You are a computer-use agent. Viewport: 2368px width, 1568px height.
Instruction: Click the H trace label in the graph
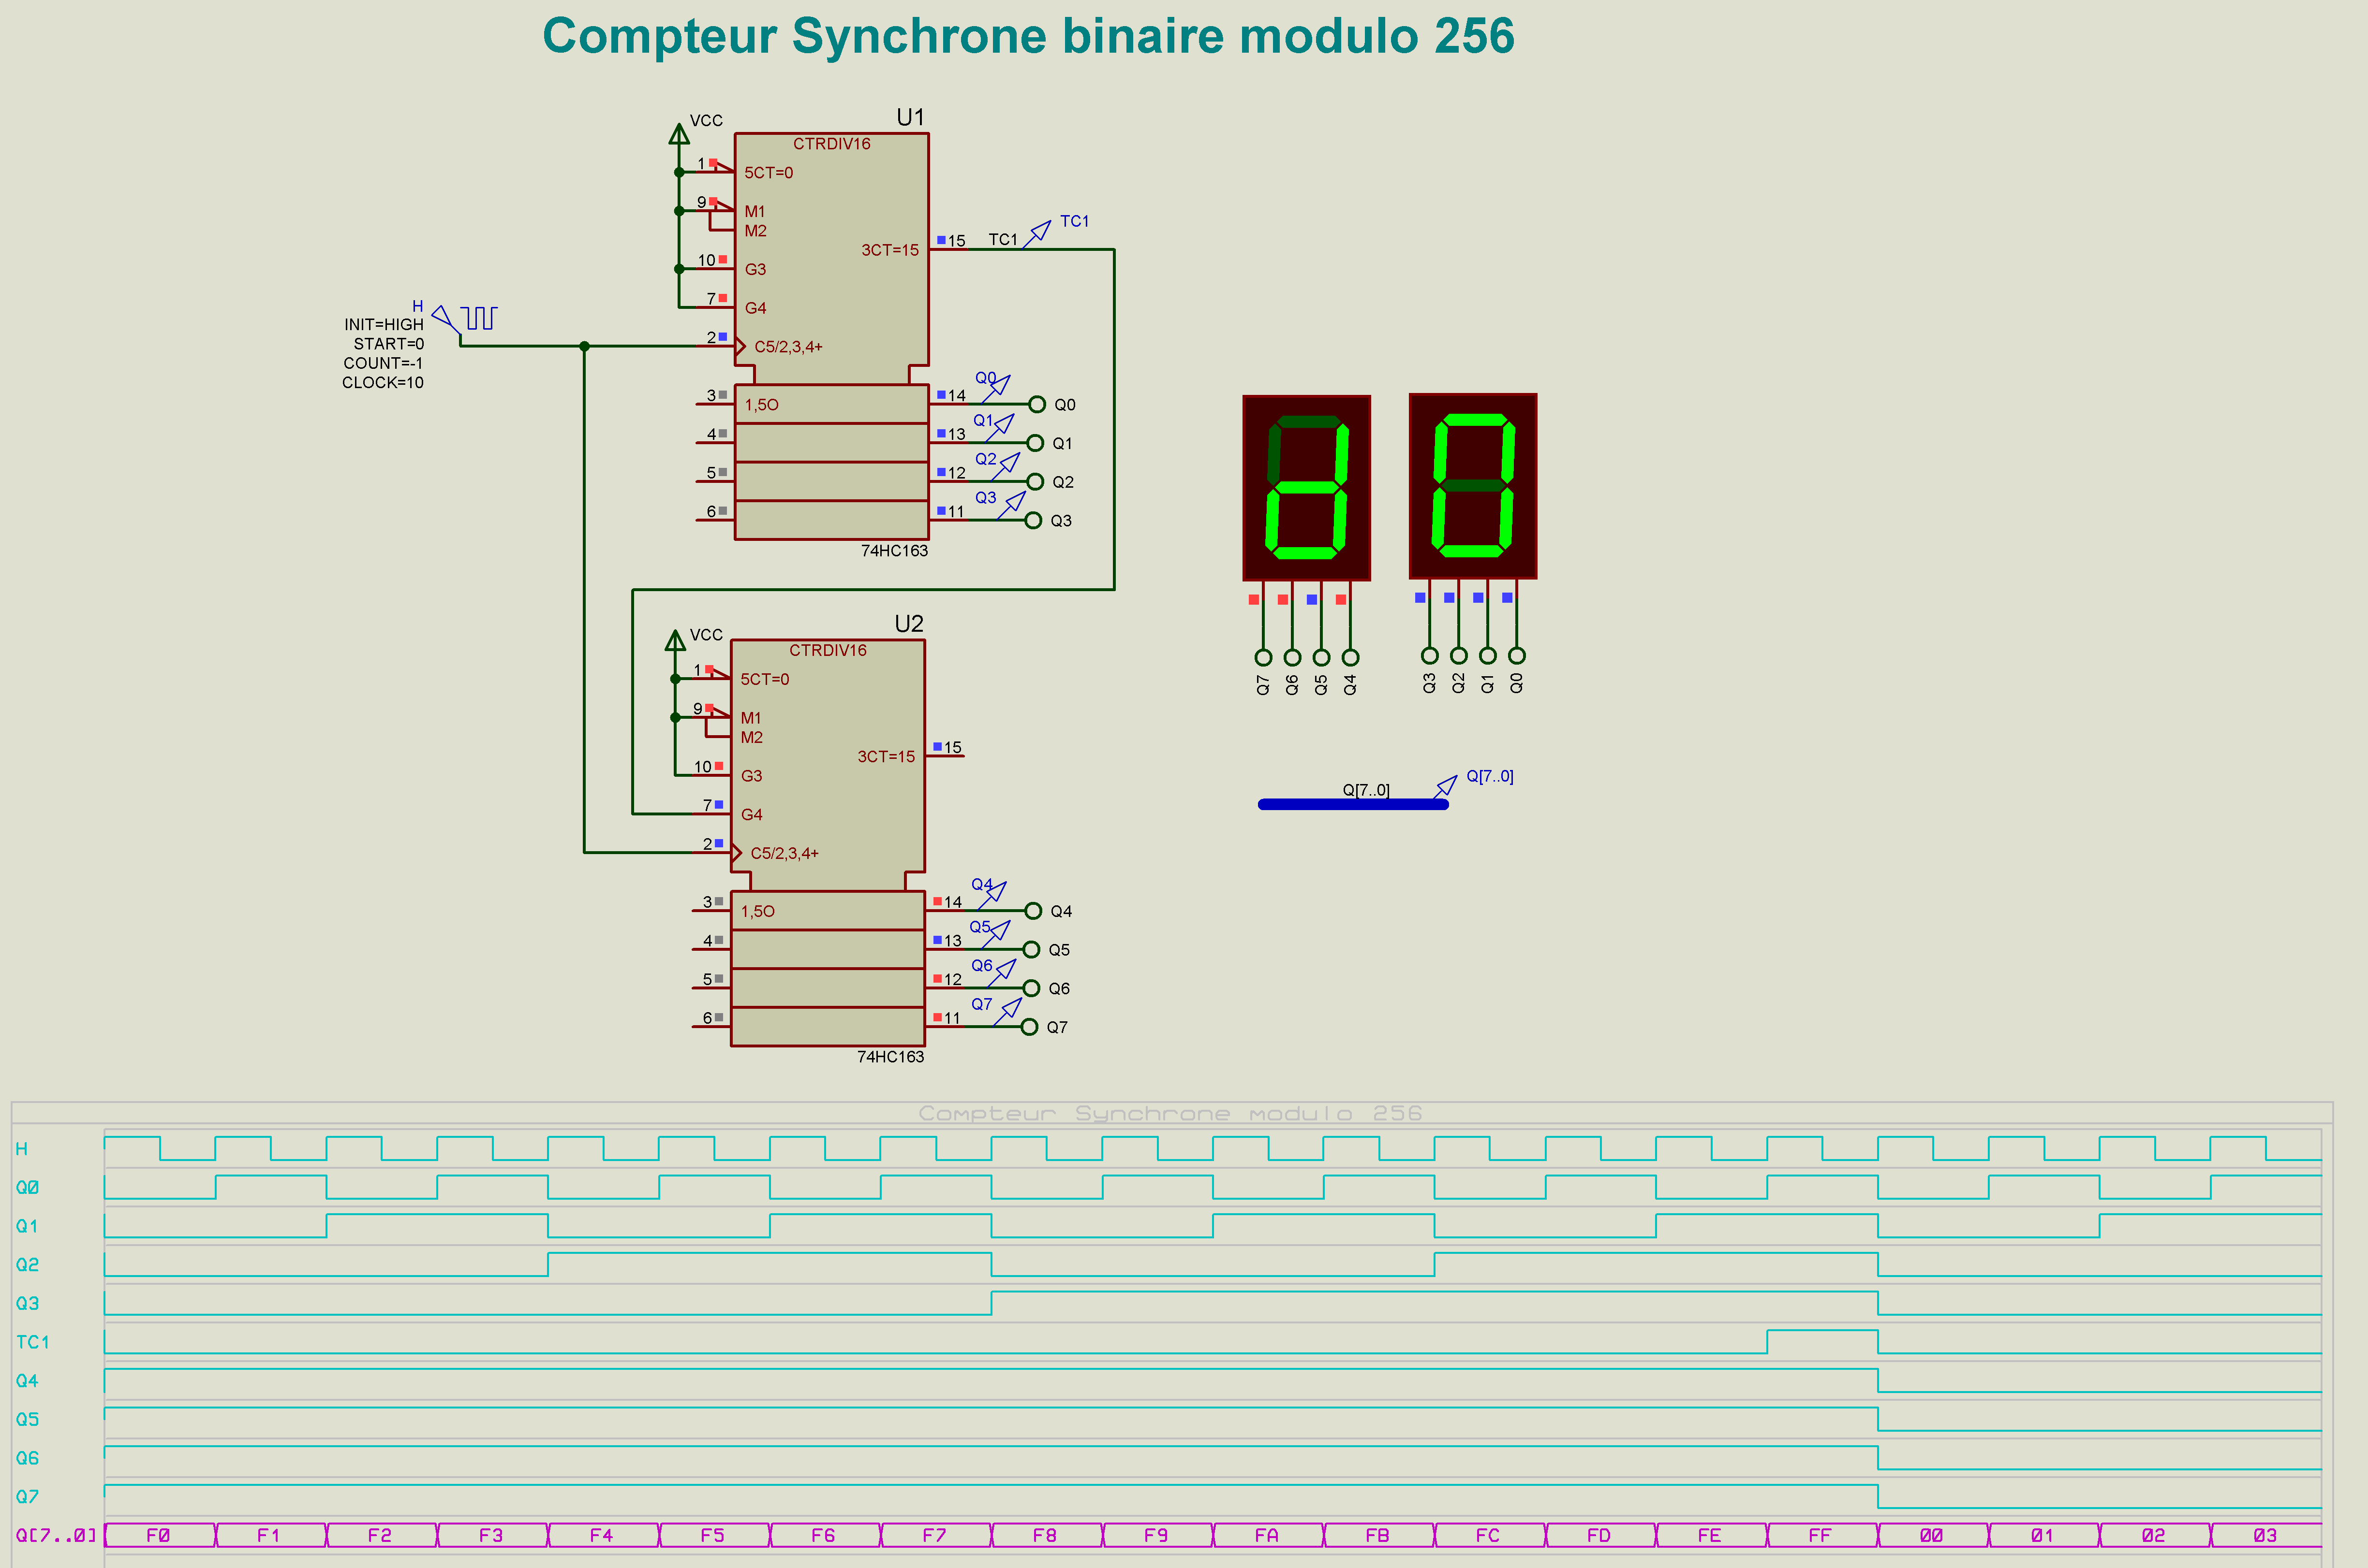tap(22, 1149)
